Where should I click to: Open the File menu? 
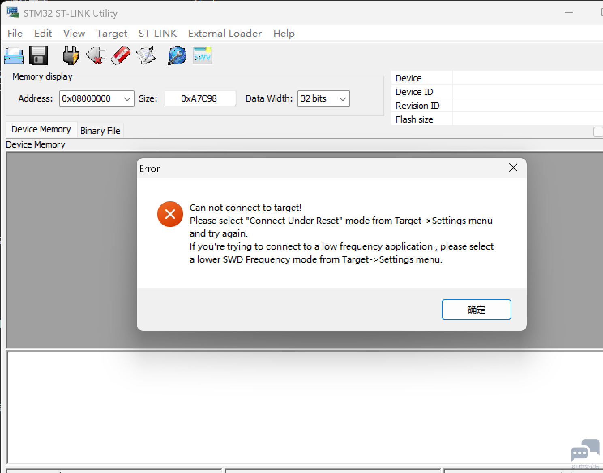(x=15, y=33)
